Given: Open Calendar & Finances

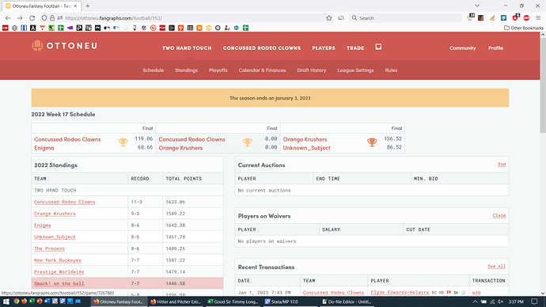Looking at the screenshot, I should 262,70.
